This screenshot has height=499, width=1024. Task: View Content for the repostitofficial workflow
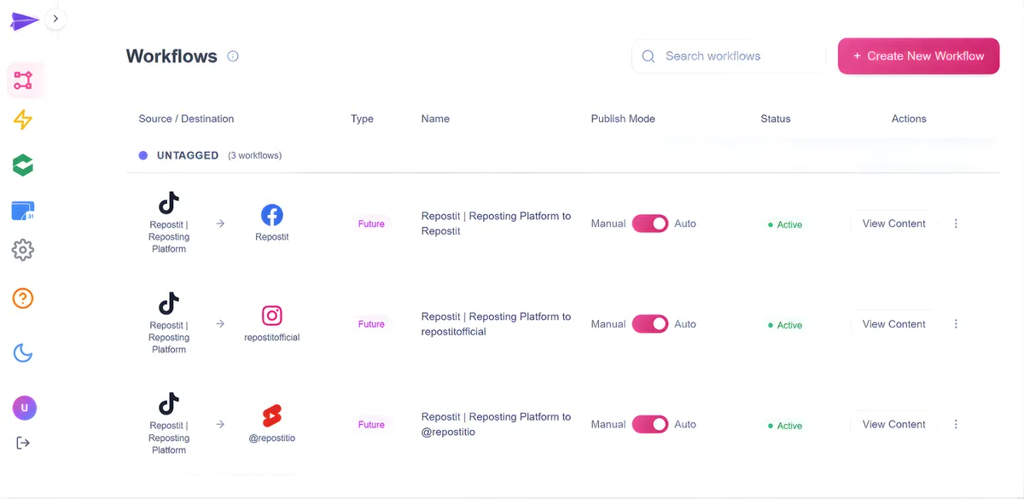893,324
